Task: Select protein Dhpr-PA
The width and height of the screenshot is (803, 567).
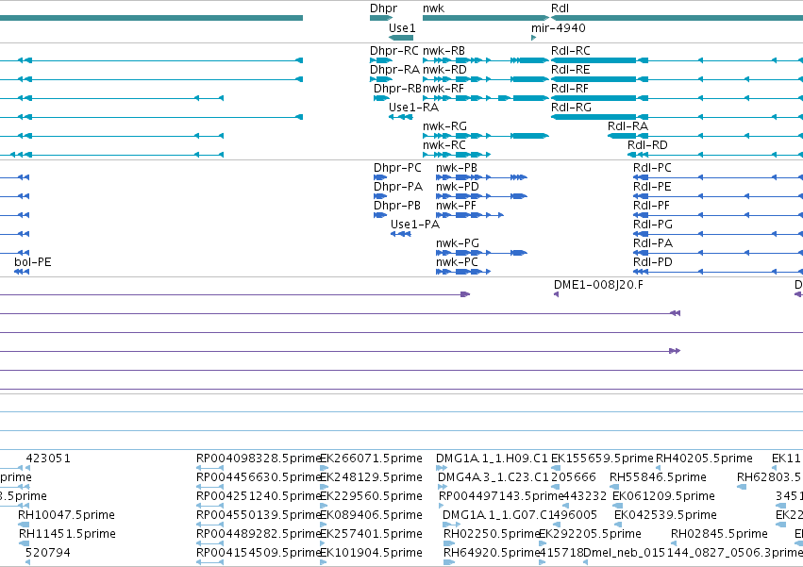Action: coord(398,187)
